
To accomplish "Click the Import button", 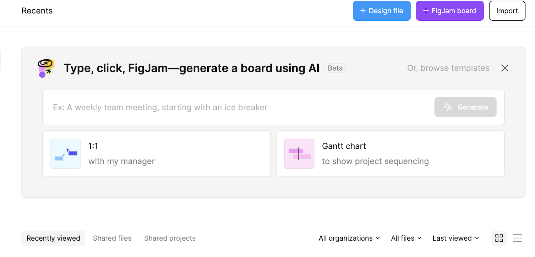I will (x=507, y=10).
